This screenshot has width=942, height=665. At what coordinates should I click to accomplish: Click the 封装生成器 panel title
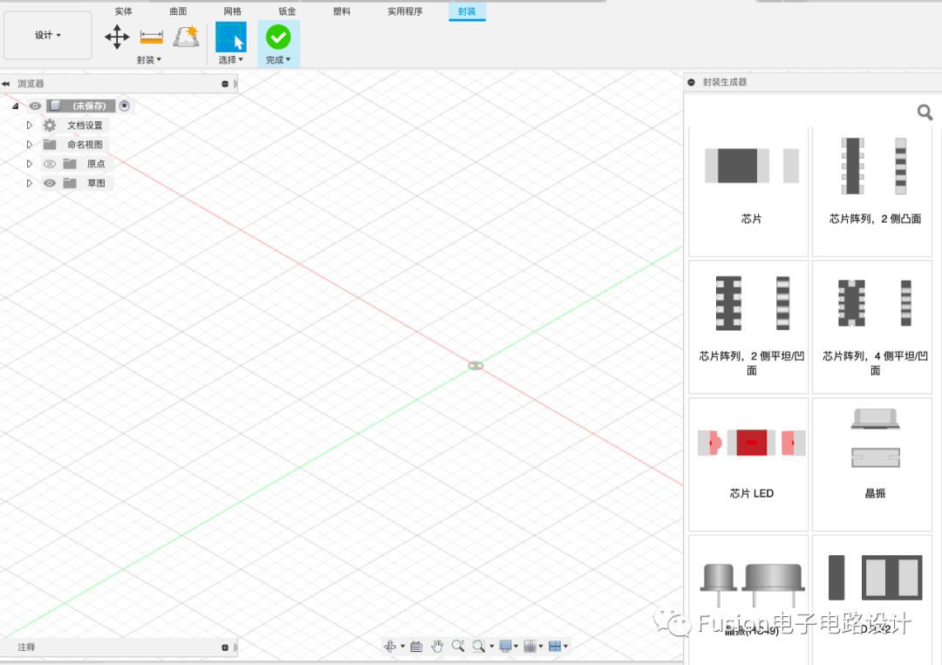(725, 82)
